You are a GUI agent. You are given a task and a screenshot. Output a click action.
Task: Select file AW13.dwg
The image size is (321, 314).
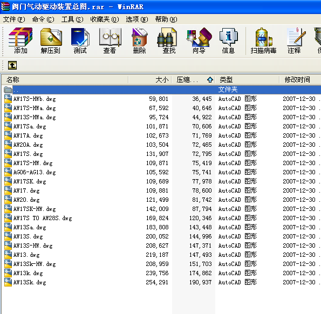tap(26, 255)
